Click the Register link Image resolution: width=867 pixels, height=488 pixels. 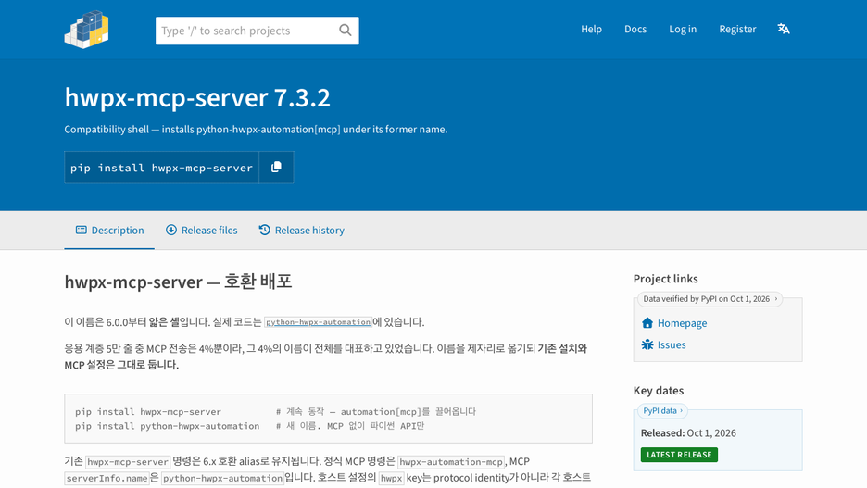pyautogui.click(x=737, y=29)
